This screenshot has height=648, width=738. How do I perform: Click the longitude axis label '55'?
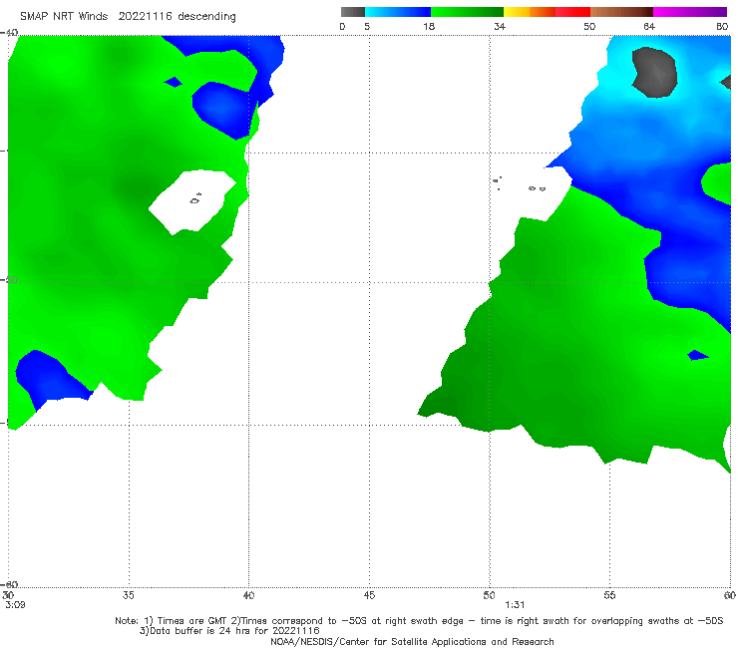pyautogui.click(x=609, y=595)
